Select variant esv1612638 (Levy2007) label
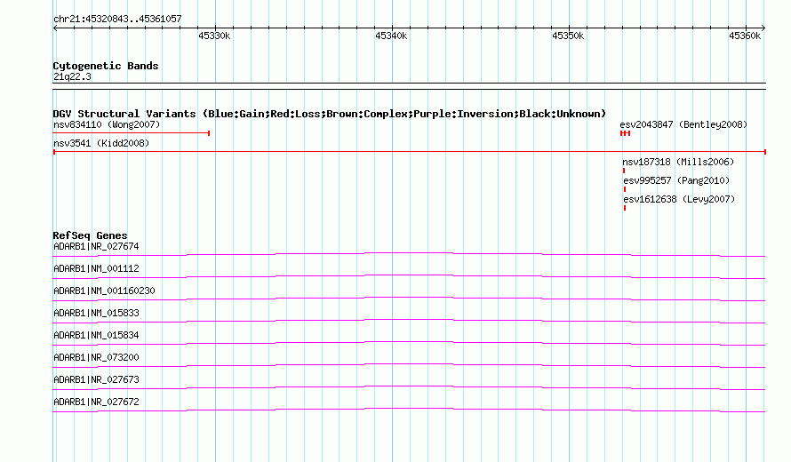Viewport: 791px width, 462px height. pyautogui.click(x=679, y=199)
